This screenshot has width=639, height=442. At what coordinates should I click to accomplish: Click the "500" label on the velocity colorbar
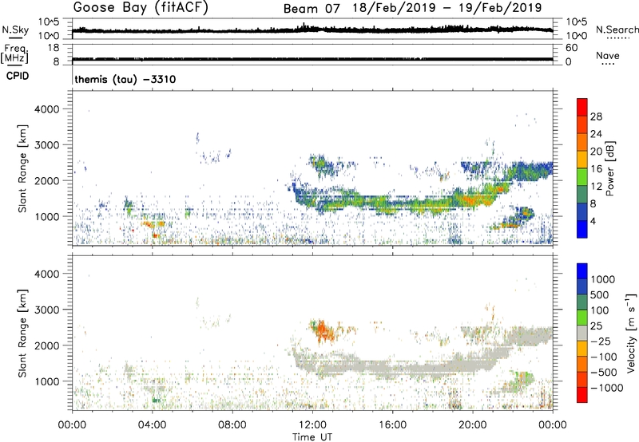pos(600,295)
